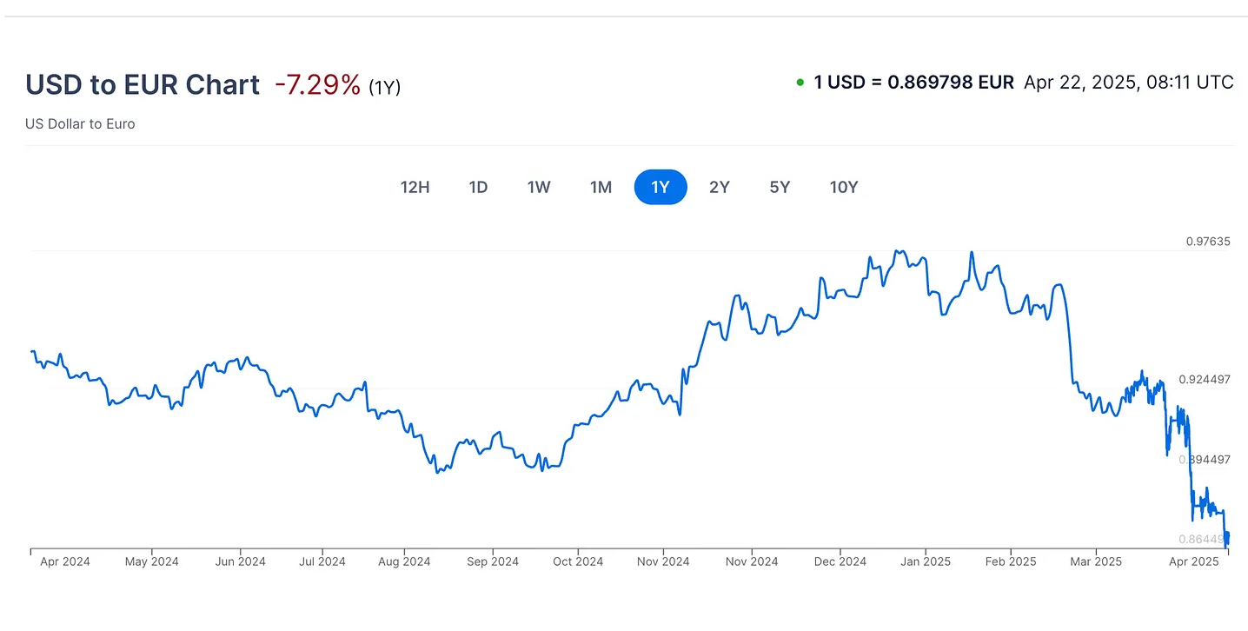Click the 0.924497 y-axis label
This screenshot has height=631, width=1248.
point(1204,379)
